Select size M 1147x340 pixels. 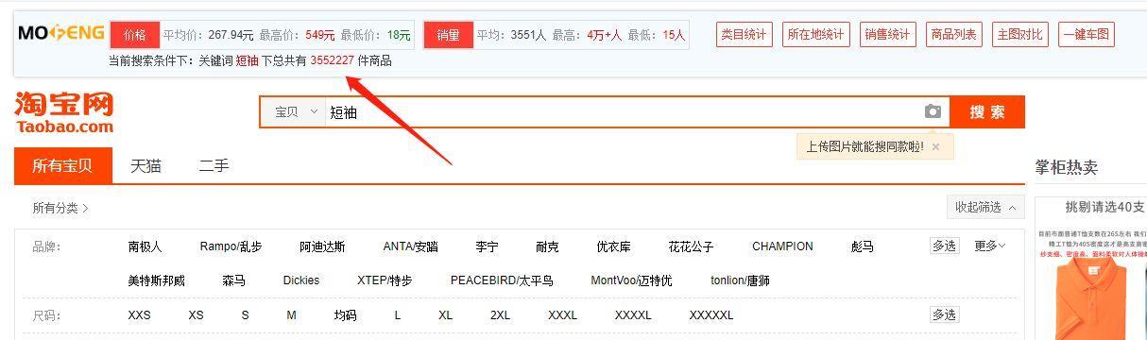click(x=291, y=315)
